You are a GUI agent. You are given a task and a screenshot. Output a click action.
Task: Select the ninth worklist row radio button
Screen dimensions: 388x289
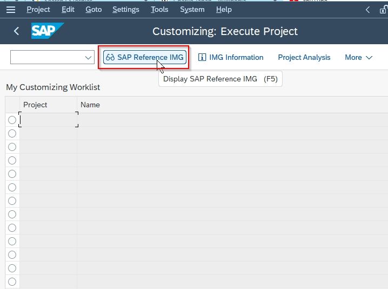12,228
